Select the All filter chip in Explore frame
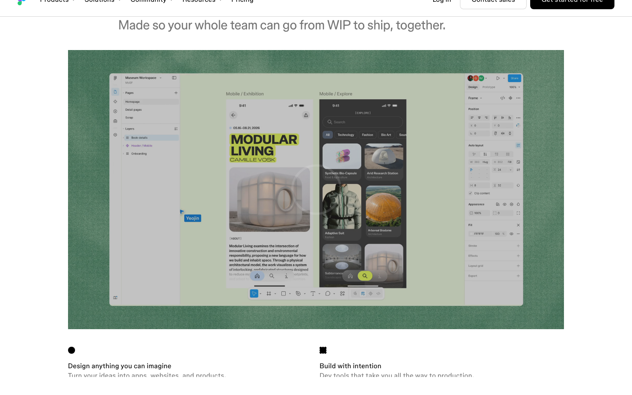This screenshot has width=632, height=395. click(328, 135)
